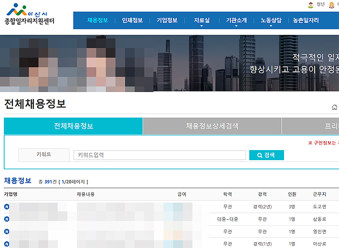Open the 농촌일자리 menu

[x=306, y=20]
